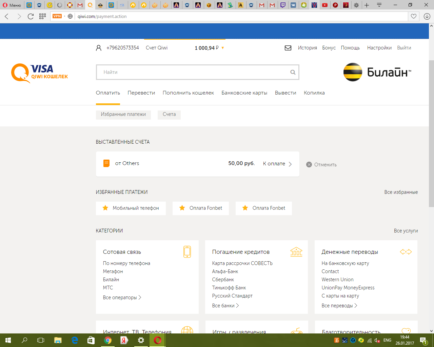This screenshot has height=347, width=434.
Task: Pay the 50,00 руб invoice via К оплате
Action: [277, 164]
